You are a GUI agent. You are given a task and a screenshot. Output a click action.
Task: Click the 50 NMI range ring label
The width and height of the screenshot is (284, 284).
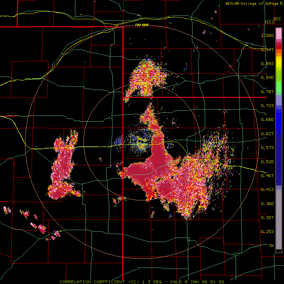141,84
